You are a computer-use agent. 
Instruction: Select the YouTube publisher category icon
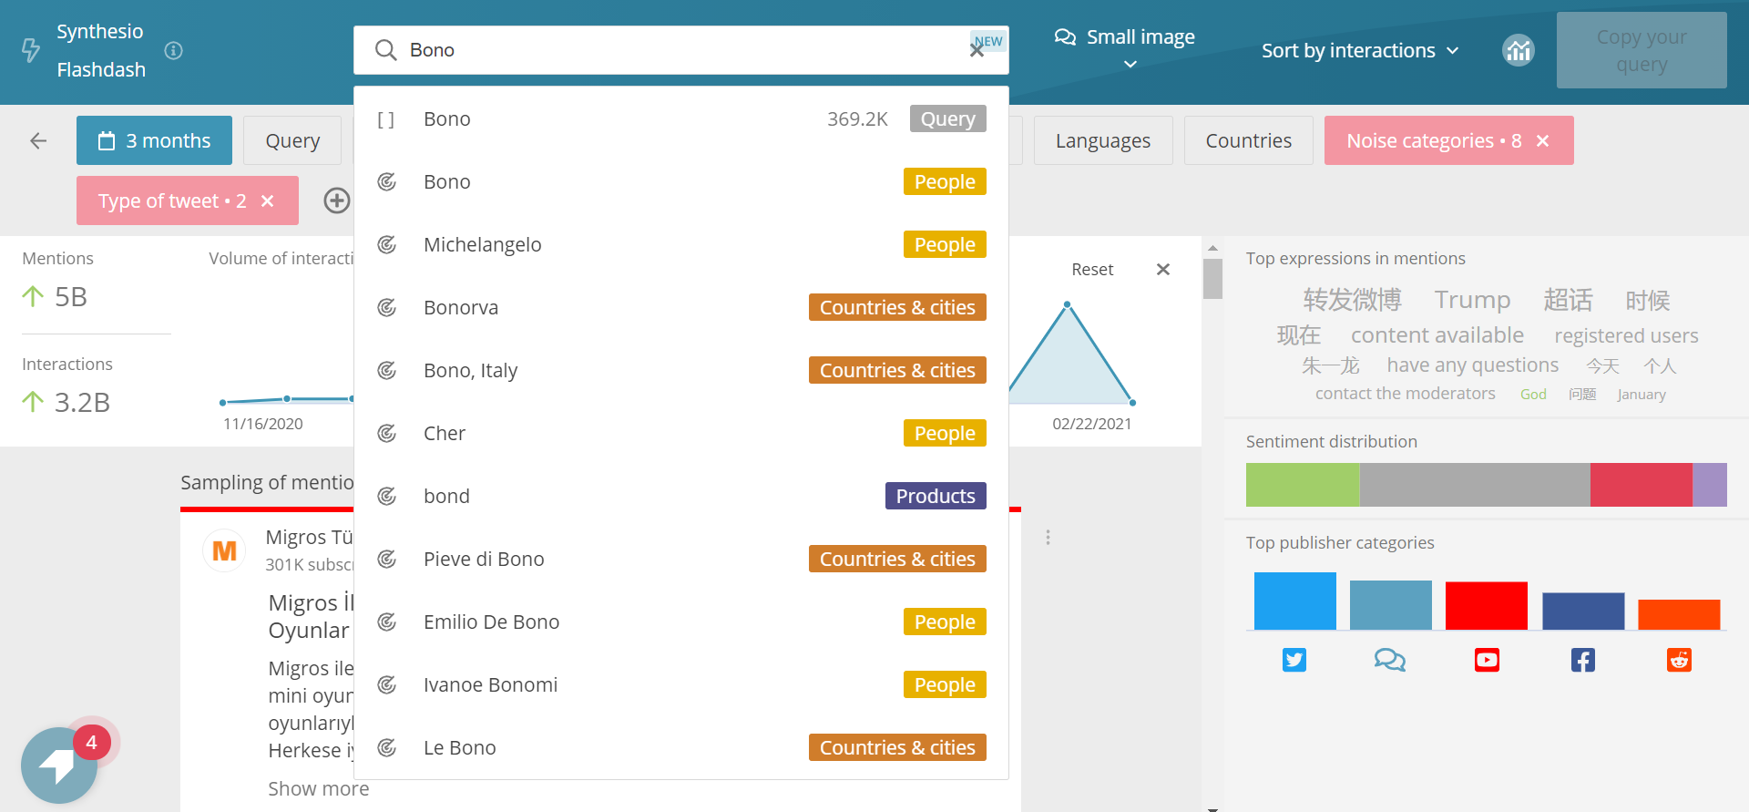(1487, 660)
